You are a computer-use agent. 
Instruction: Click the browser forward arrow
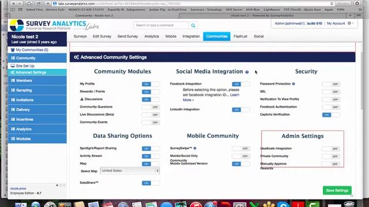20,3
